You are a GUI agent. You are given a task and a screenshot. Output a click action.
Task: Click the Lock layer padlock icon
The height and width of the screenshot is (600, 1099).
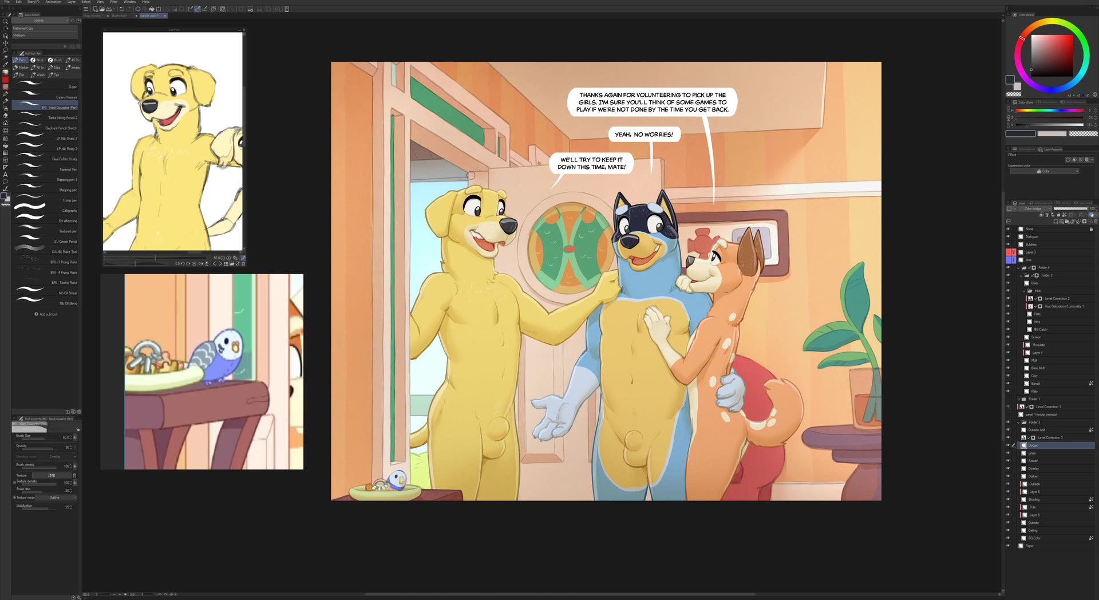tap(1058, 215)
